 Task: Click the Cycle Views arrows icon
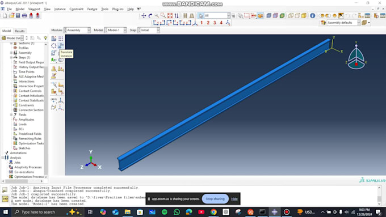[177, 16]
